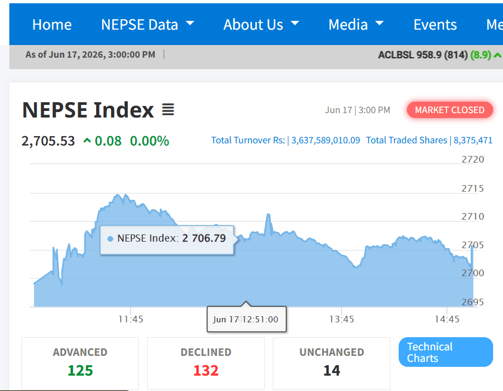
Task: Click the As of Jun 17, 2026 timestamp
Action: (x=91, y=54)
